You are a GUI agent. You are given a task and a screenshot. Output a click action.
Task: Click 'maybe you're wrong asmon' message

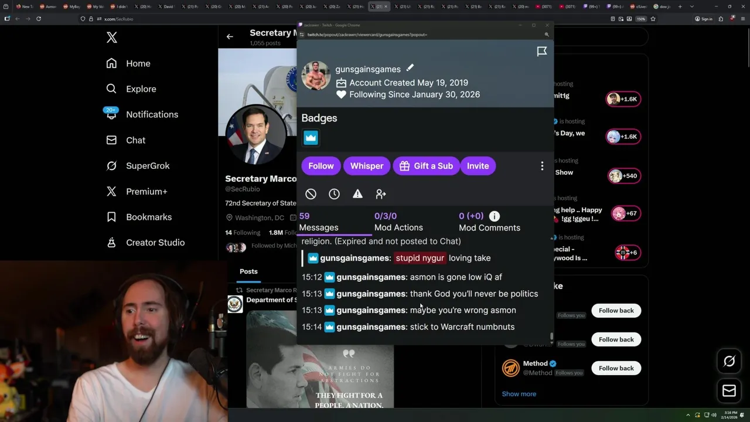(x=463, y=310)
